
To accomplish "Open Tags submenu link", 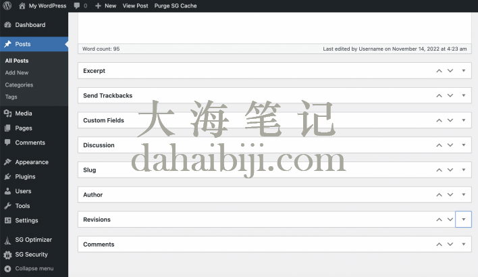I will [x=11, y=97].
